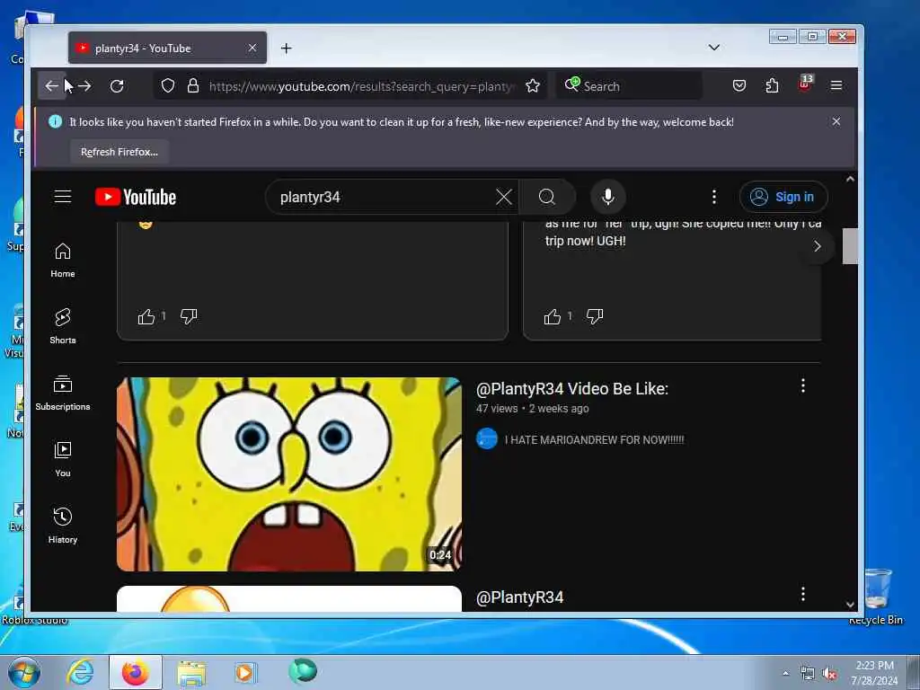Open the muted volume tray icon
The image size is (920, 690).
(x=829, y=674)
